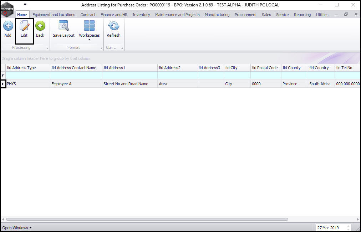Click the Refresh icon
This screenshot has width=361, height=232.
click(113, 26)
